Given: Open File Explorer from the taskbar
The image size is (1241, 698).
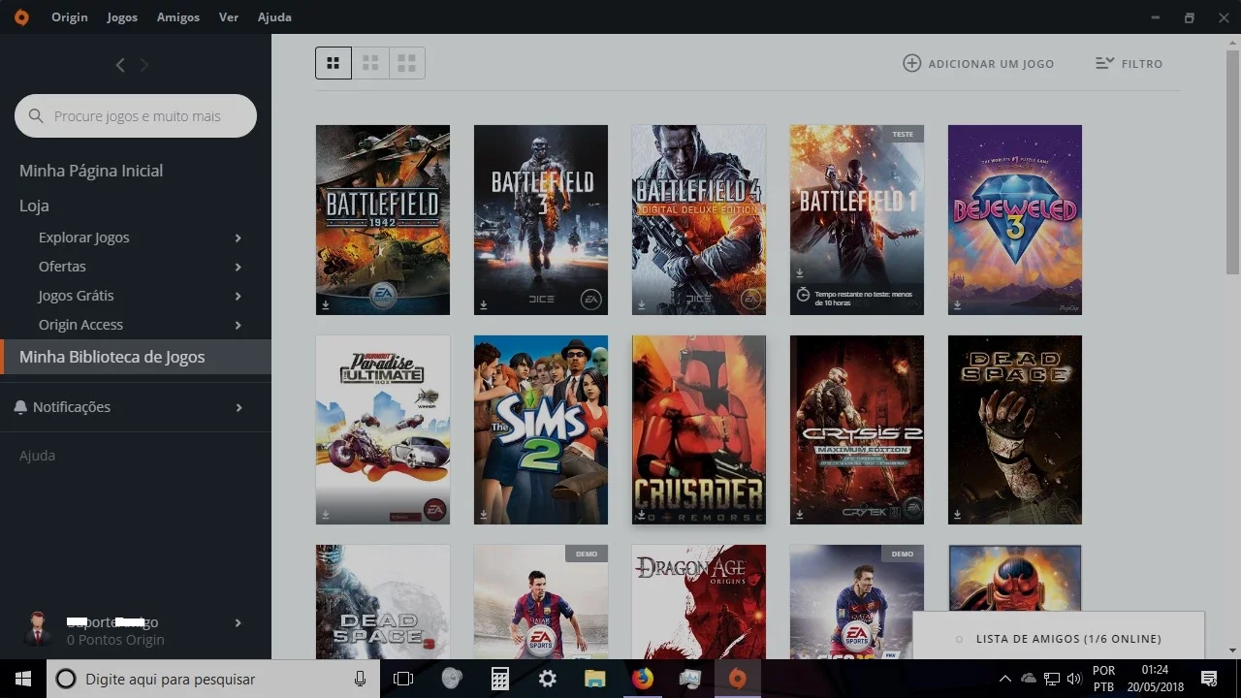Looking at the screenshot, I should (x=595, y=679).
